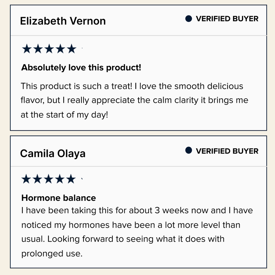Viewport: 275px width, 275px height.
Task: Select the second star in Camila's rating
Action: click(x=37, y=179)
